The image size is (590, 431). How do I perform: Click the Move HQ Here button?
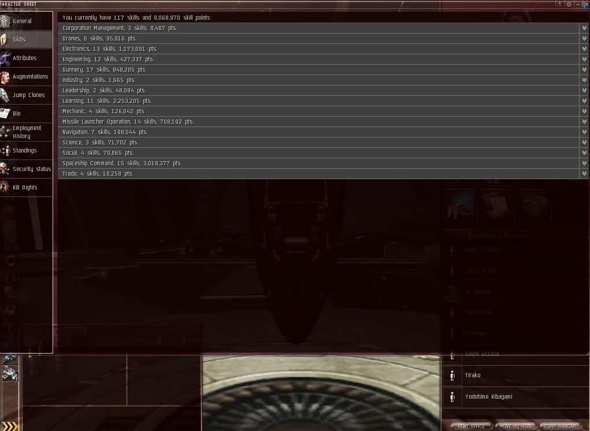point(515,426)
